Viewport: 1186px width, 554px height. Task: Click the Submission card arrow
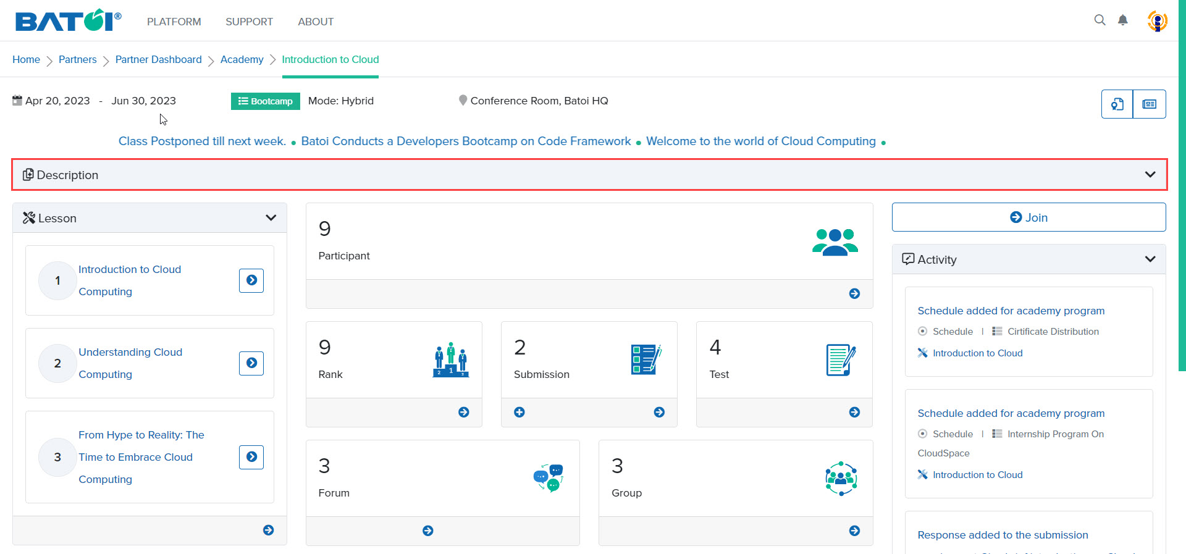point(659,412)
